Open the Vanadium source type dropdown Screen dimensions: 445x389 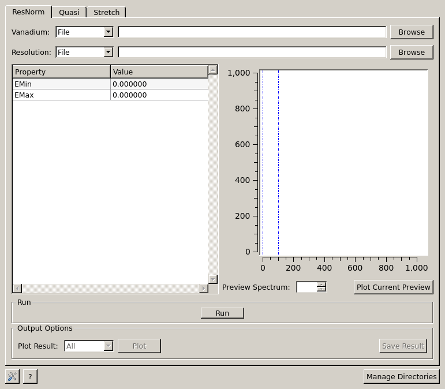84,32
